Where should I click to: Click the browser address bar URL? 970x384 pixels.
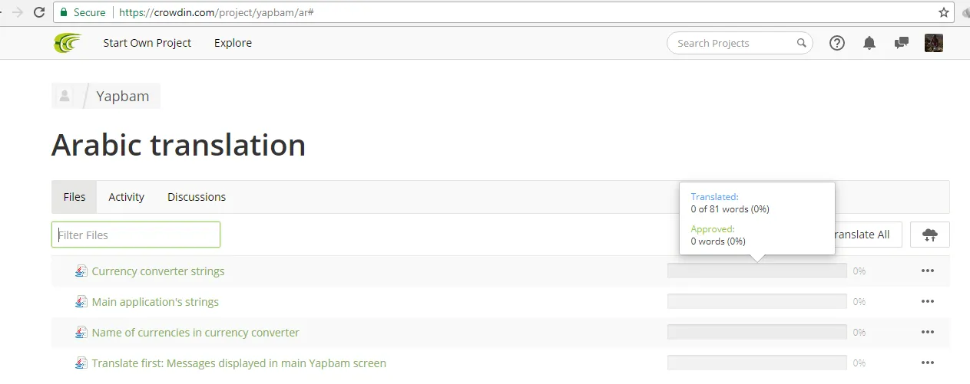coord(216,12)
